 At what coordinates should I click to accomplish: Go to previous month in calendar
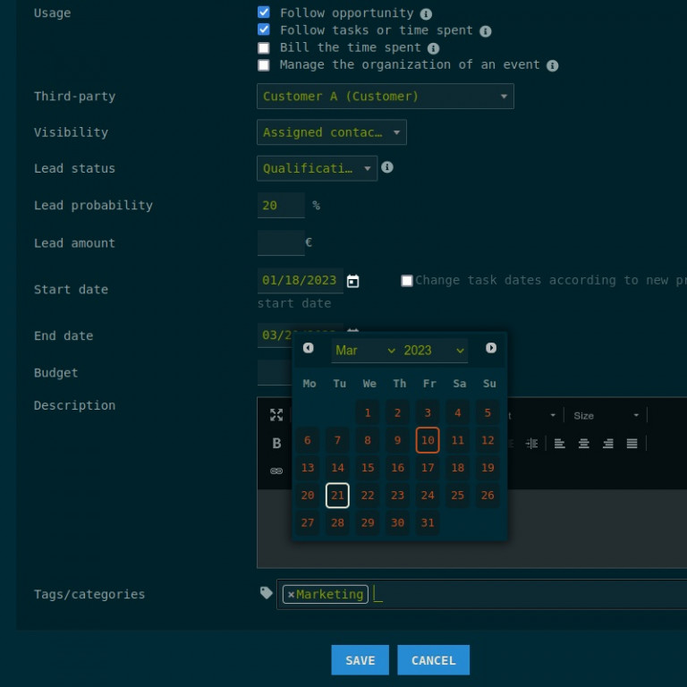(309, 348)
